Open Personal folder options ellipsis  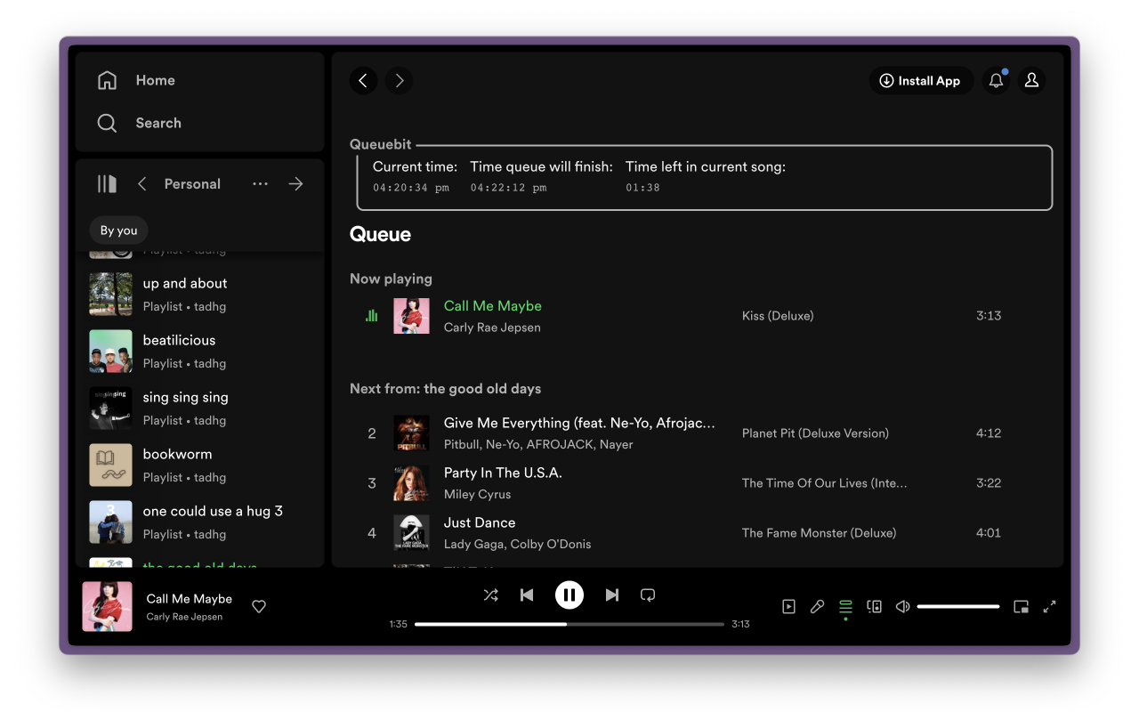[260, 183]
